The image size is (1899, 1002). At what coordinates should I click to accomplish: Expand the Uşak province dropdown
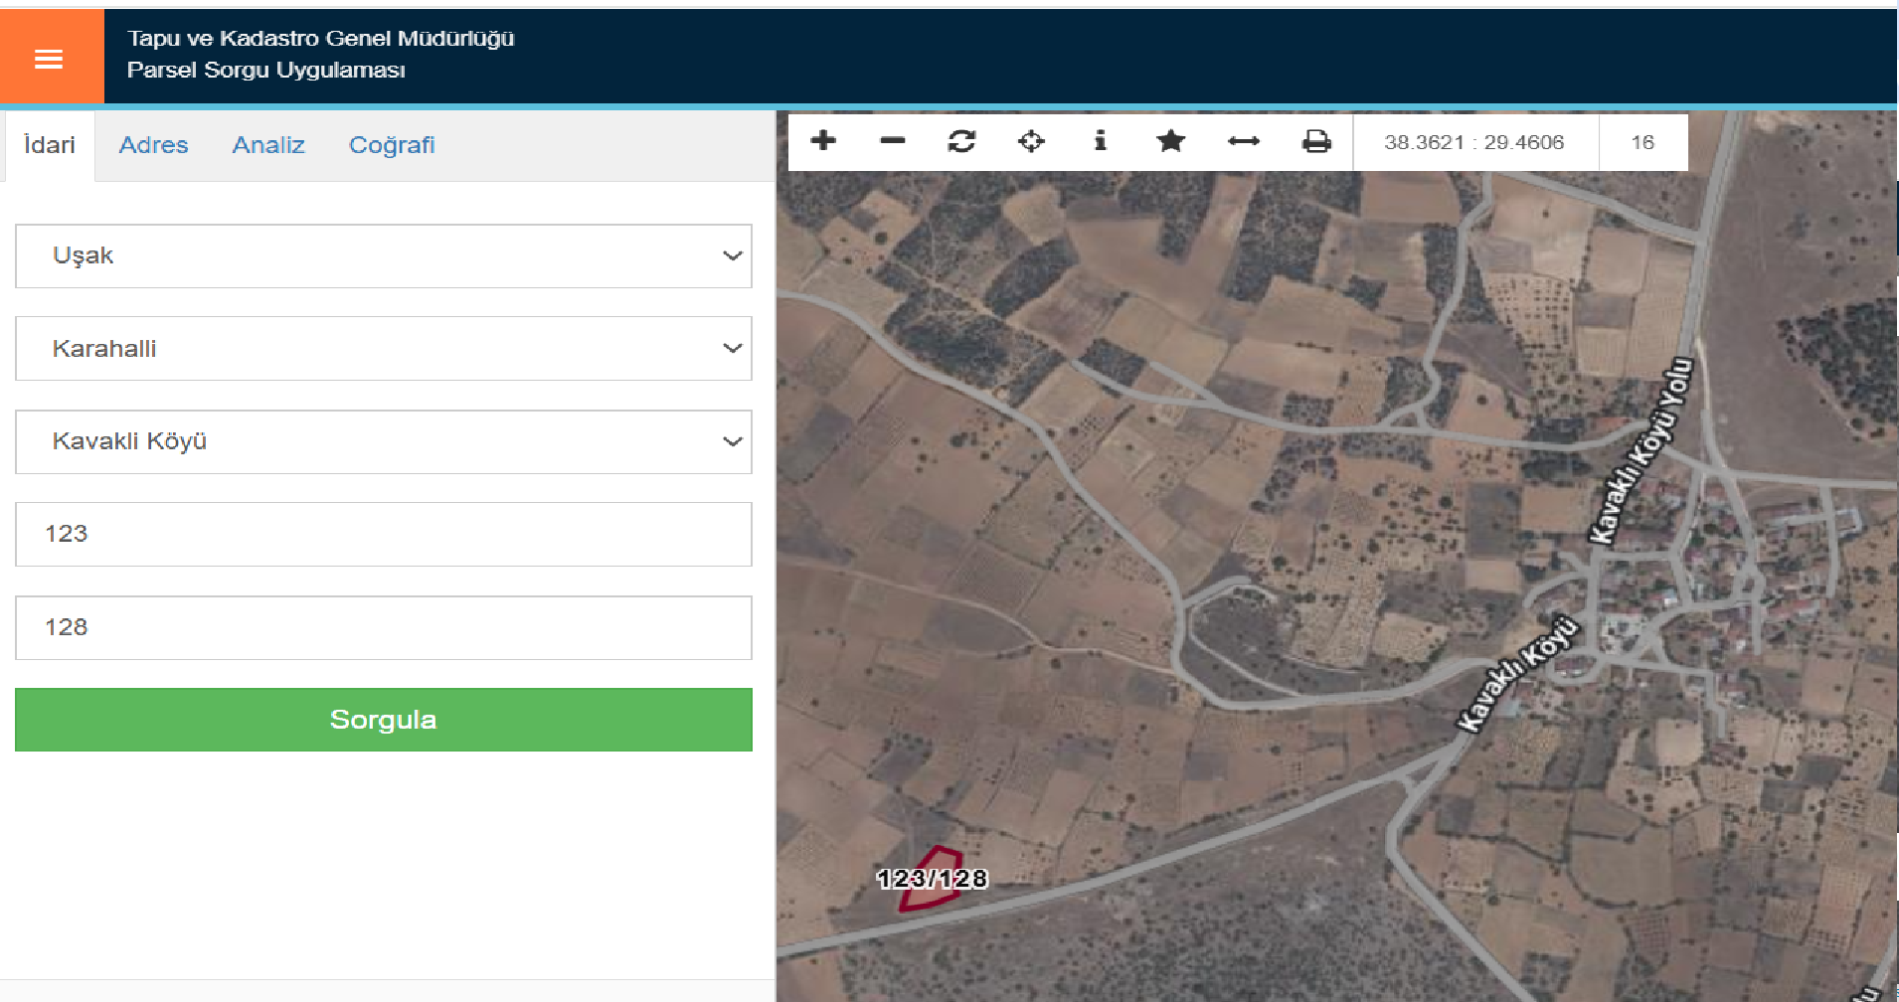click(x=384, y=256)
